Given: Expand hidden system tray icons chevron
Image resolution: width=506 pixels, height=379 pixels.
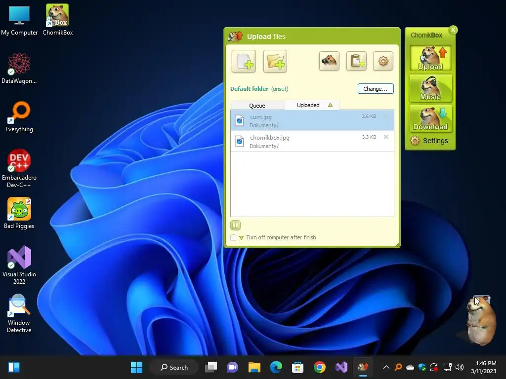Looking at the screenshot, I should coord(386,367).
